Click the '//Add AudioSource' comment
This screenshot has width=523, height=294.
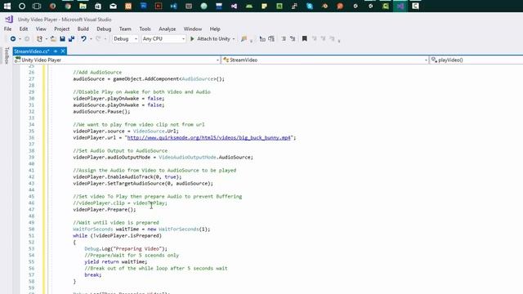(97, 73)
